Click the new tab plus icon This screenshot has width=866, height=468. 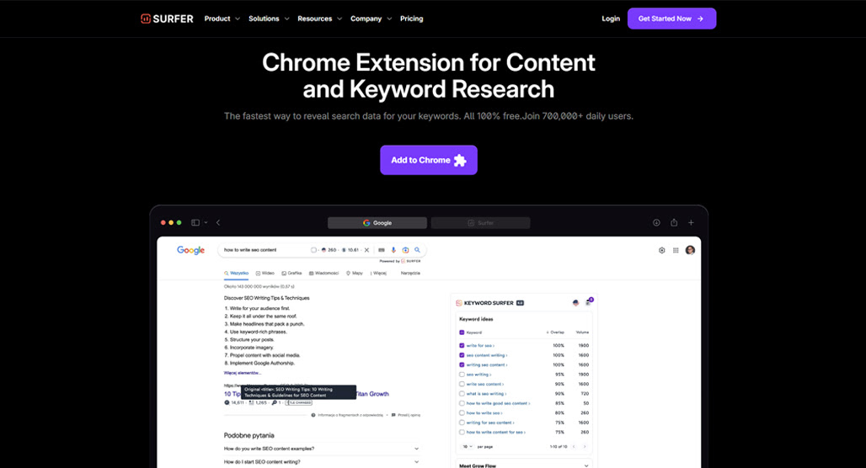tap(691, 222)
